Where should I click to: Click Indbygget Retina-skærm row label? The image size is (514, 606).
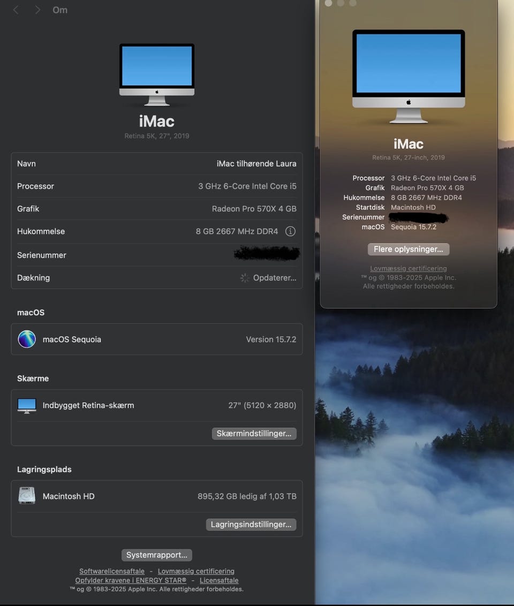pos(88,405)
